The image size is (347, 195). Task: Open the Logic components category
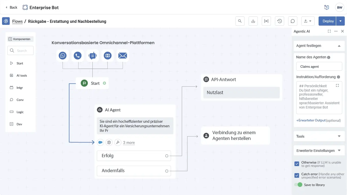pos(20,112)
